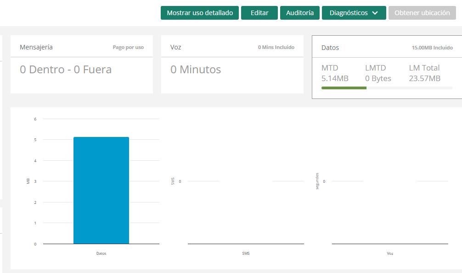This screenshot has width=462, height=273.
Task: Click the MTD 5.14MB value
Action: [x=335, y=78]
